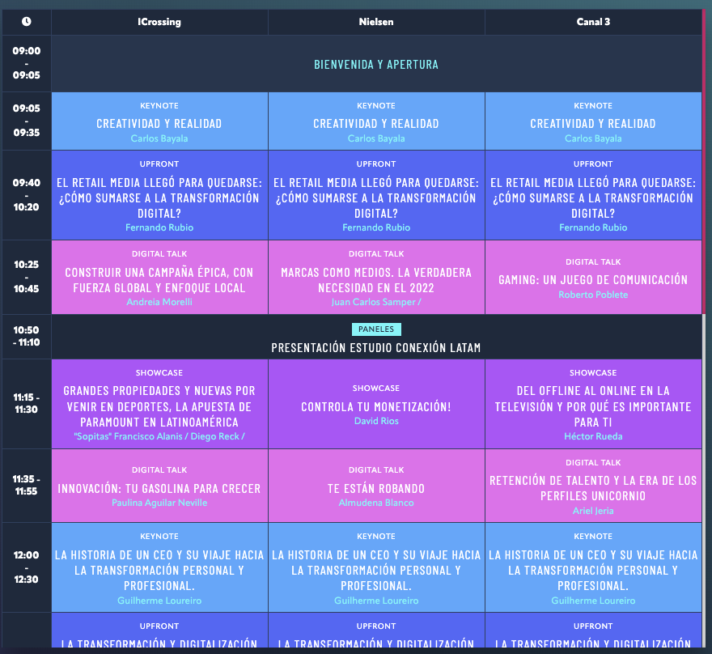Click the 10:25 - 10:45 time slot
Viewport: 712px width, 654px height.
pos(27,277)
